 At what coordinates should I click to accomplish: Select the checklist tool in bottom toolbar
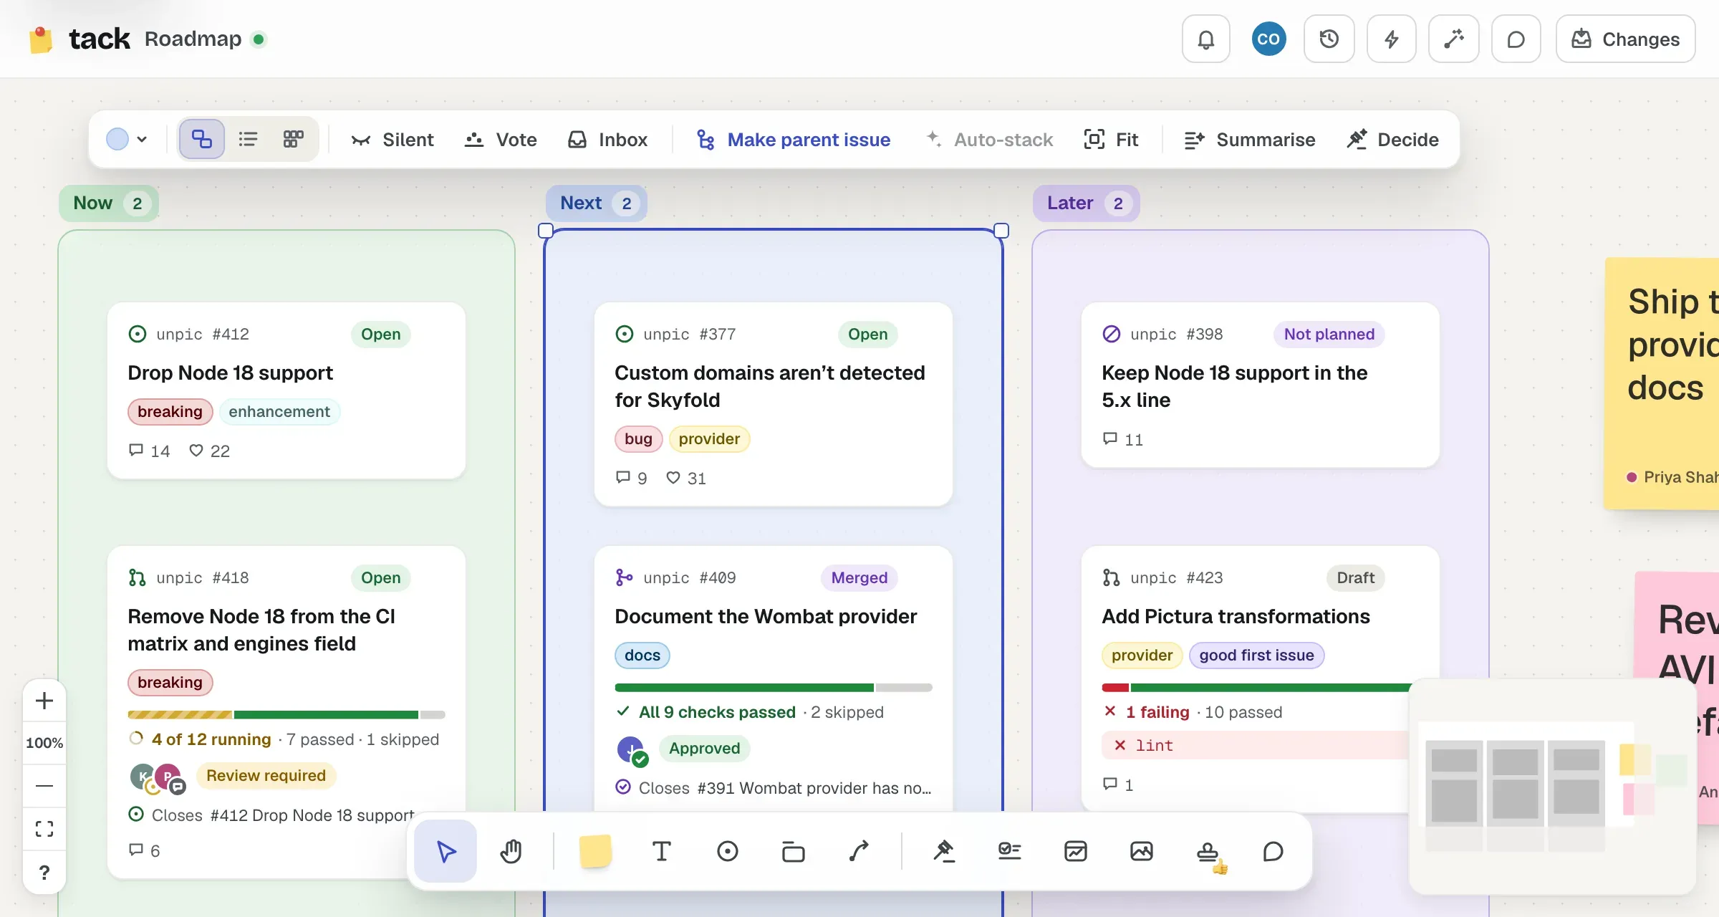1009,851
